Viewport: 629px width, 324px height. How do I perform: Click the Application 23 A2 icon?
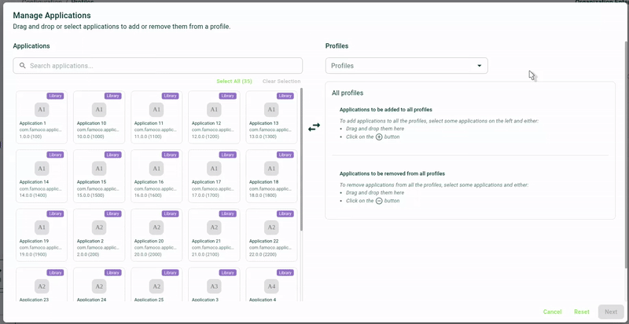click(42, 286)
